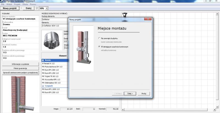Click the magnifier zoom icon in toolbar
Image resolution: width=220 pixels, height=113 pixels.
(x=37, y=8)
